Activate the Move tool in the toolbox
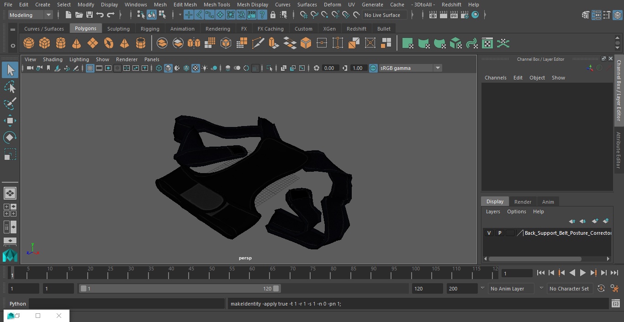 (10, 121)
